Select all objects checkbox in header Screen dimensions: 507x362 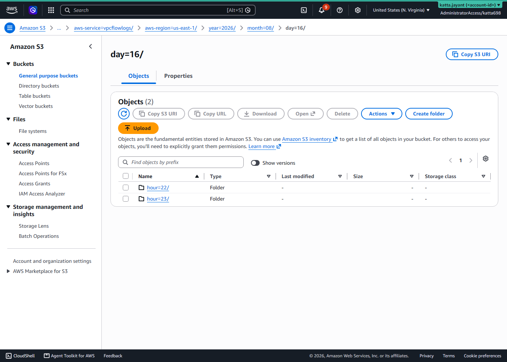click(126, 176)
